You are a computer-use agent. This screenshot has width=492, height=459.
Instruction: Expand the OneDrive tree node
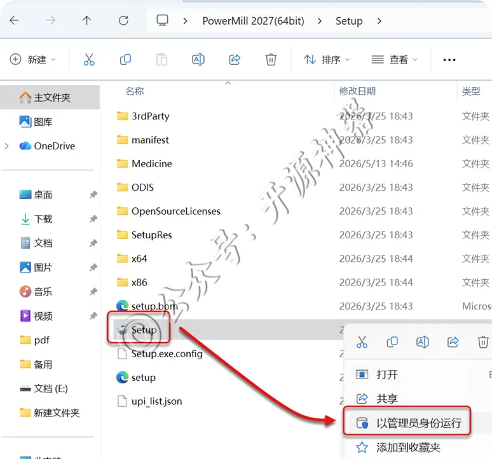tap(6, 146)
